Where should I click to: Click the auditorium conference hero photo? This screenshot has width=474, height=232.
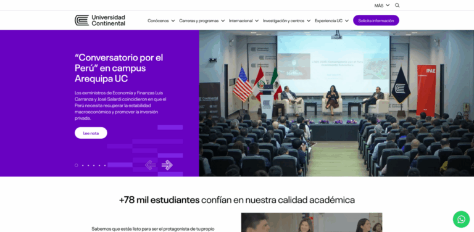coord(336,103)
